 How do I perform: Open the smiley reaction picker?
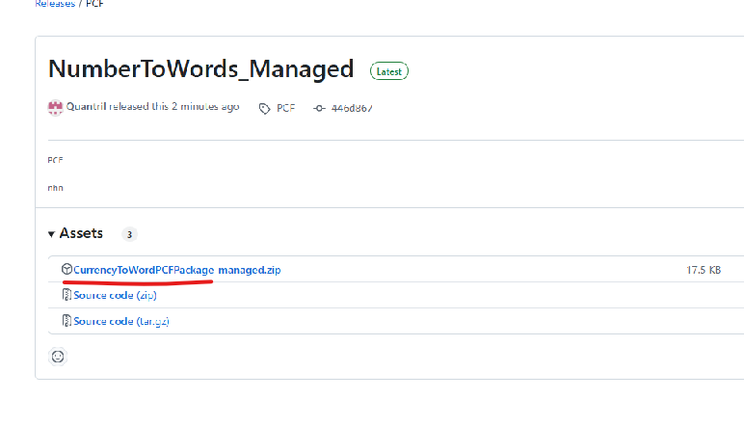(x=58, y=357)
